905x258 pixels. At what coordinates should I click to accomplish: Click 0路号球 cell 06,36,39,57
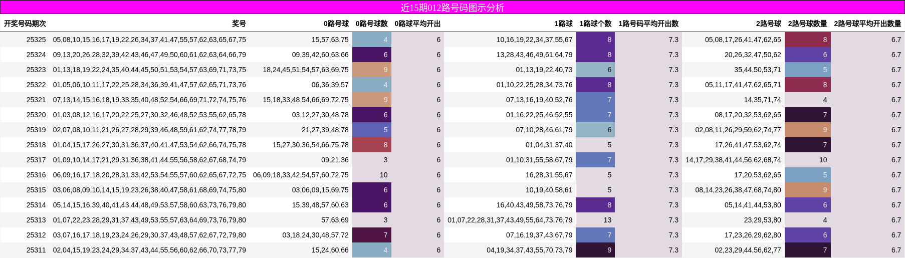click(330, 85)
